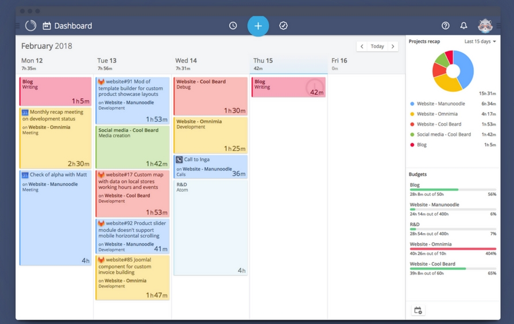
Task: Open Monday's Blog Writing 1h5m entry
Action: (55, 91)
